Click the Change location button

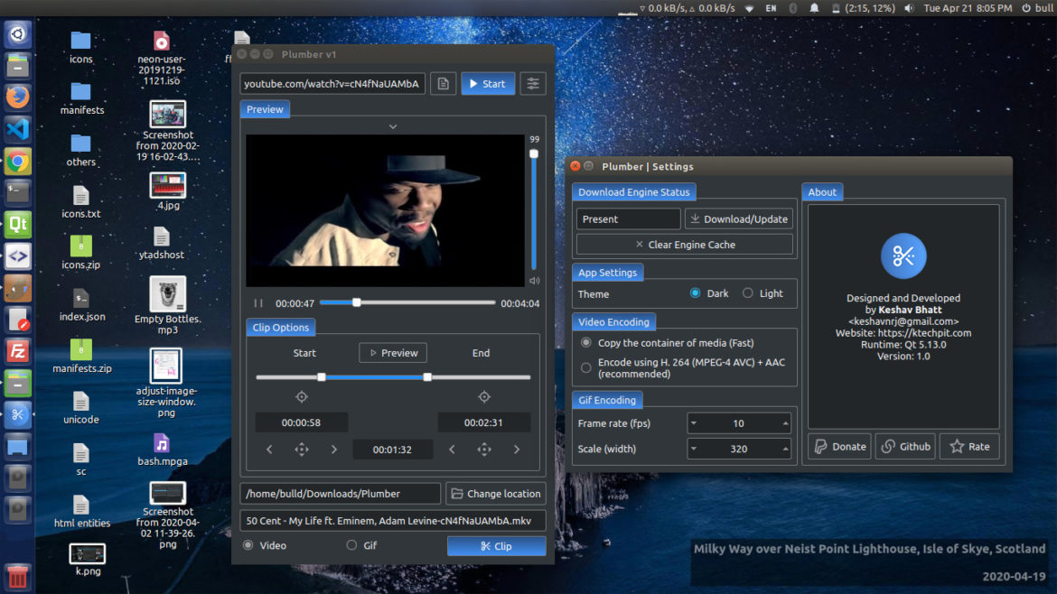click(495, 494)
